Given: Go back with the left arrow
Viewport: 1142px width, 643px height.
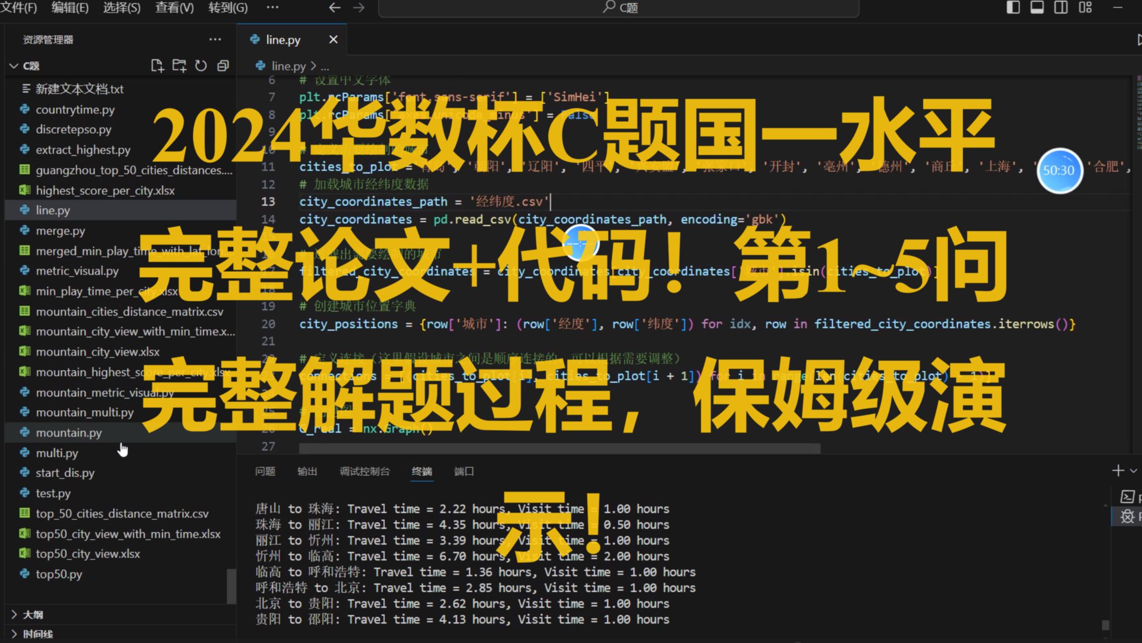Looking at the screenshot, I should (335, 7).
